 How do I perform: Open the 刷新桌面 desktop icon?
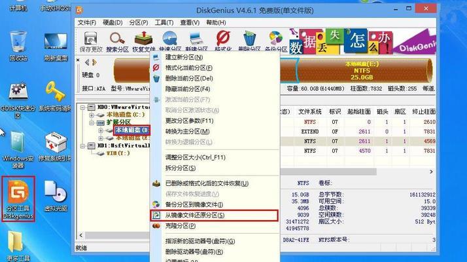pyautogui.click(x=56, y=47)
